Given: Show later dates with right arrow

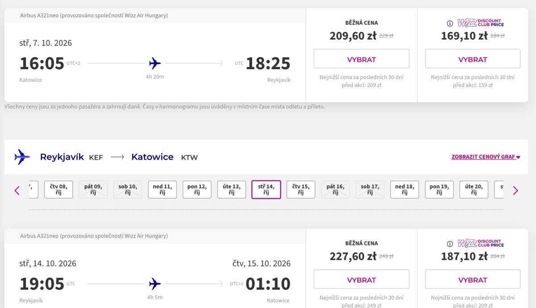Looking at the screenshot, I should [515, 191].
